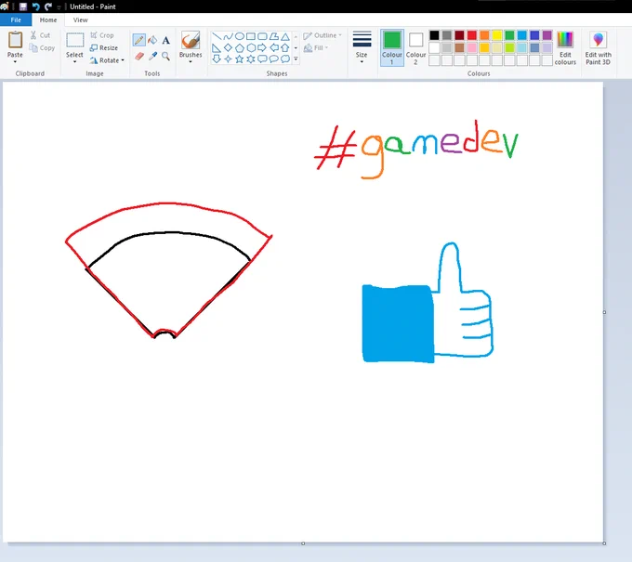This screenshot has width=632, height=562.
Task: Pick the black colour swatch
Action: pos(434,35)
